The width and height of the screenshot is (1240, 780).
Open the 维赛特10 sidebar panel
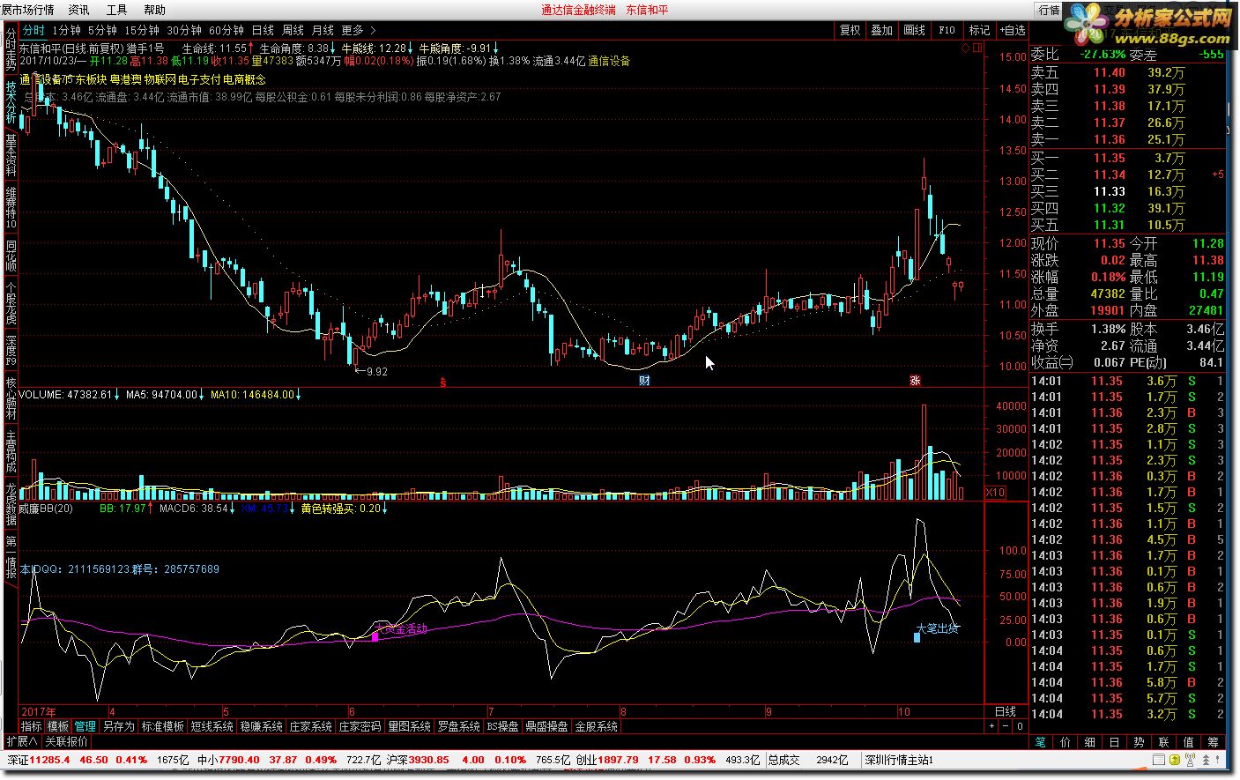[x=11, y=207]
